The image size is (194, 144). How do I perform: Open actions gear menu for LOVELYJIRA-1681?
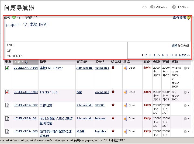tap(186, 119)
